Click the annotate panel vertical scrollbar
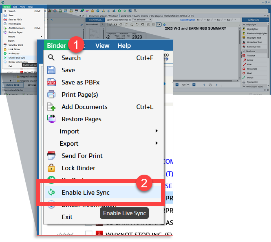This screenshot has width=271, height=242. click(268, 55)
